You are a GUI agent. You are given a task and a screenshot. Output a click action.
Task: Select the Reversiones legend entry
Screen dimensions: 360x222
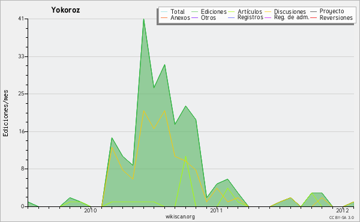point(336,17)
